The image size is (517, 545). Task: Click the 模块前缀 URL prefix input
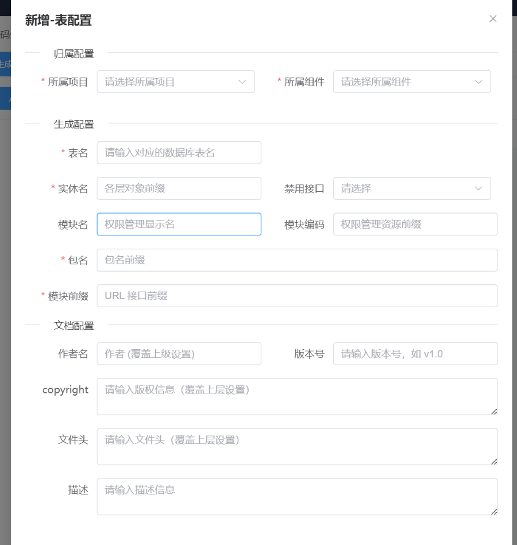pos(296,296)
